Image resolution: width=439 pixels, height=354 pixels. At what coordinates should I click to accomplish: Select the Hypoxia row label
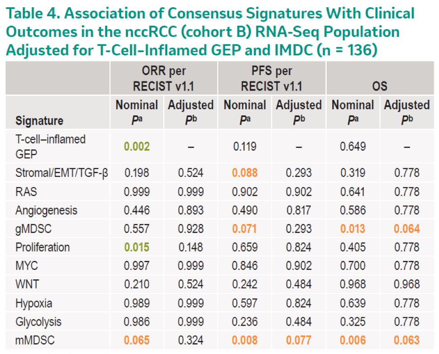[x=34, y=304]
